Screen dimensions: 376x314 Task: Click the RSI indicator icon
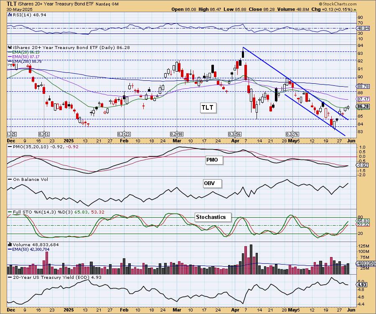[x=10, y=15]
